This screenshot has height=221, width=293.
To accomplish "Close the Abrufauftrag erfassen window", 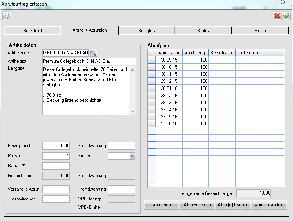I will coord(283,2).
